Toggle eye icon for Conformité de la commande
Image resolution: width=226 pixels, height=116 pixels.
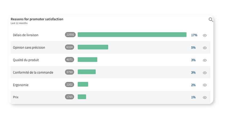coord(205,73)
